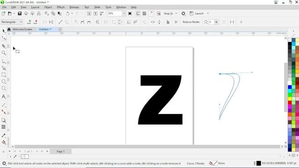Toggle Close Curve button

(120, 22)
